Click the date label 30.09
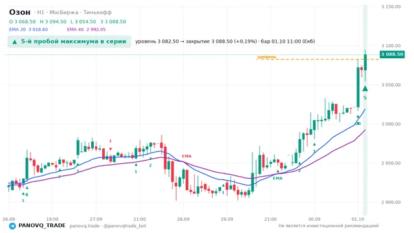414x233 pixels. pos(314,219)
